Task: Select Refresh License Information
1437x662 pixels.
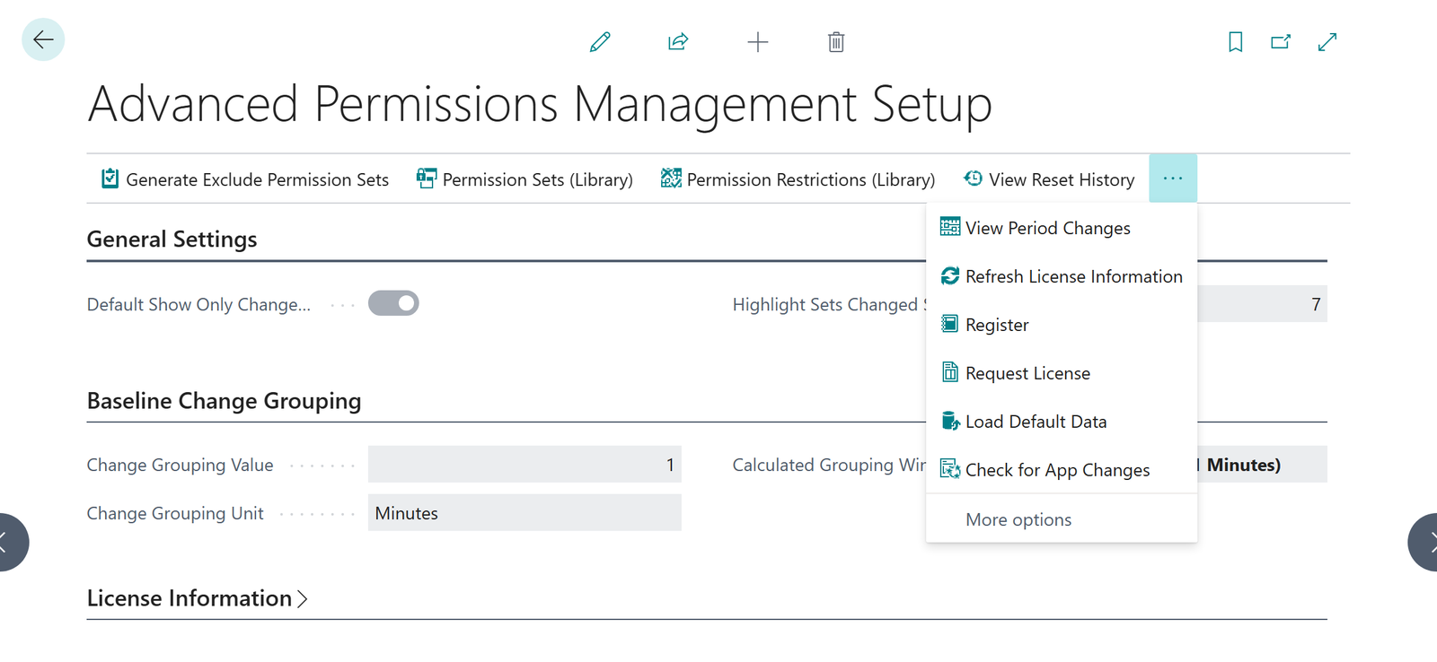Action: click(1062, 276)
